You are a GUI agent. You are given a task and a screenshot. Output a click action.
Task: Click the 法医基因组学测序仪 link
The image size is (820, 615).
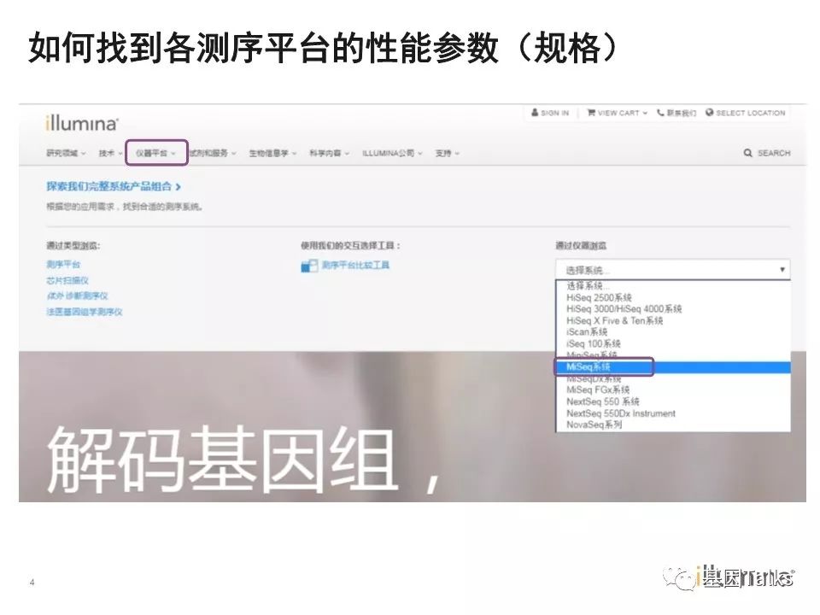(85, 312)
